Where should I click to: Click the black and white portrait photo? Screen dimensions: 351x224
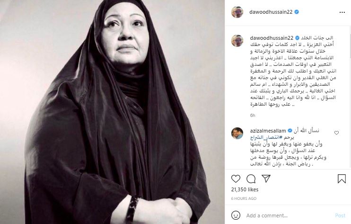click(x=113, y=112)
